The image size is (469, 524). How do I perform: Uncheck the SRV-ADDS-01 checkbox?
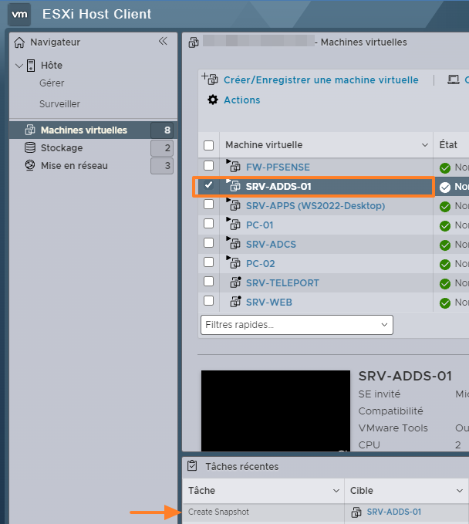[209, 184]
